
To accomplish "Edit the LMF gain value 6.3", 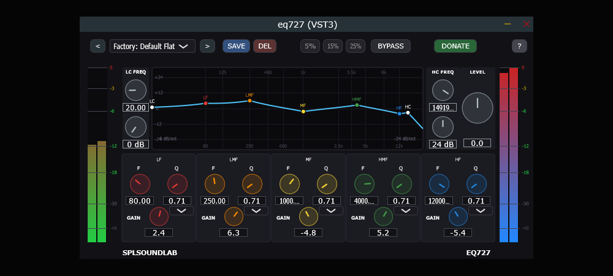I will 234,232.
